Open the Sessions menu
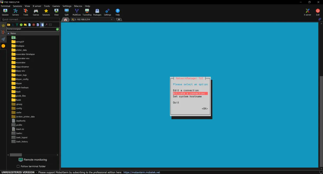 [x=17, y=6]
